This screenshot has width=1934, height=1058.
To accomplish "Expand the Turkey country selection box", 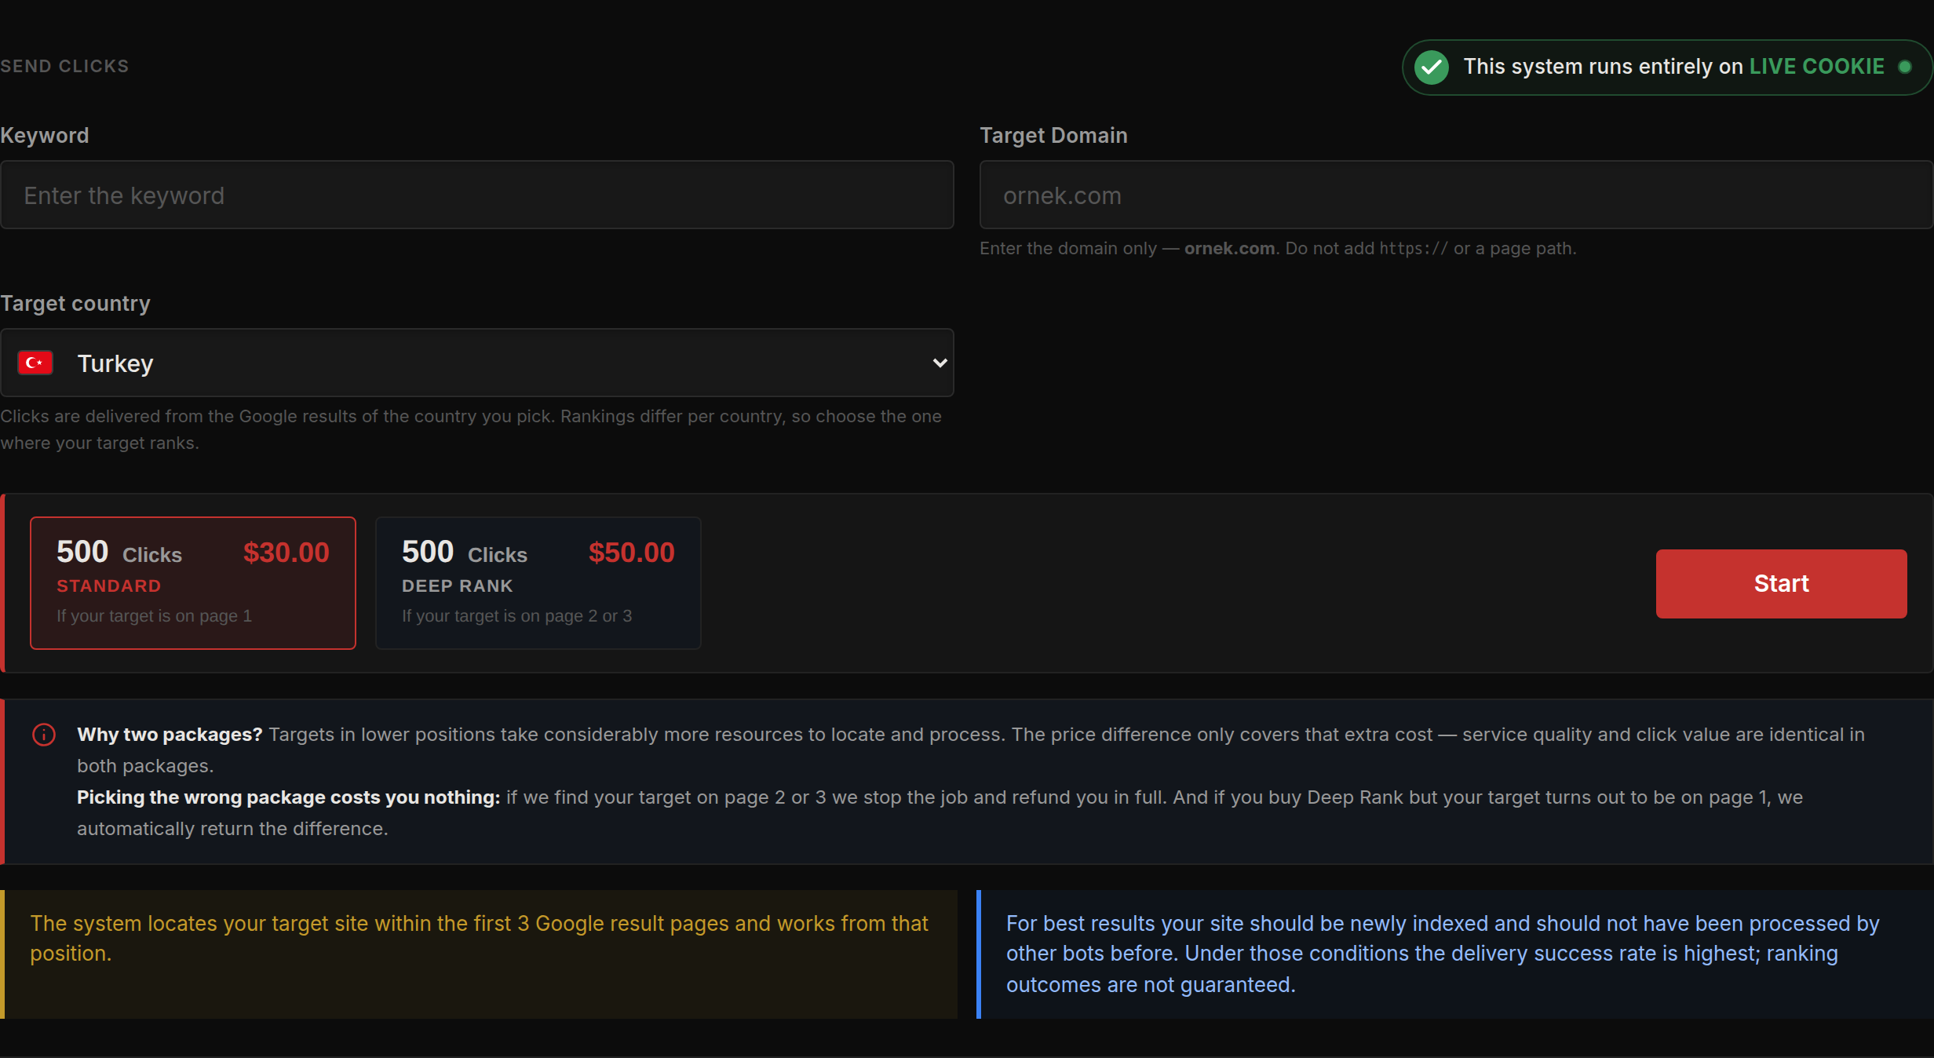I will click(477, 363).
